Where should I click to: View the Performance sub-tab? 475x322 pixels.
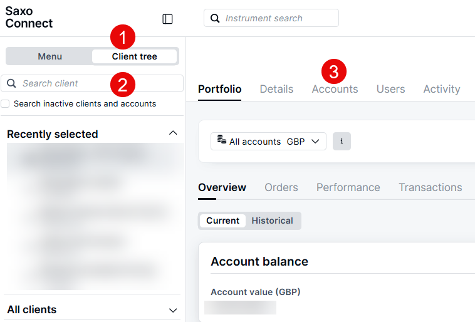click(348, 187)
